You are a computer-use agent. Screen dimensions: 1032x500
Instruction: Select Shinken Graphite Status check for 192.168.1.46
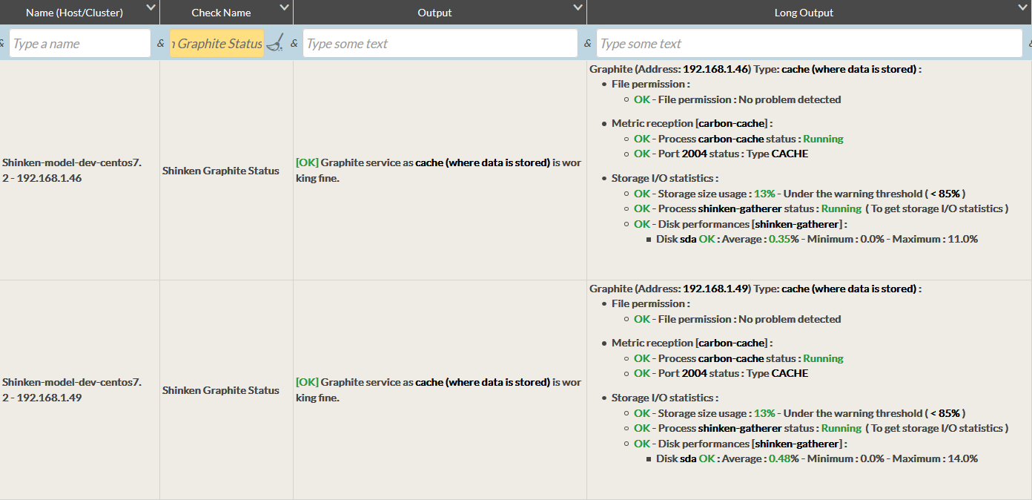tap(221, 171)
